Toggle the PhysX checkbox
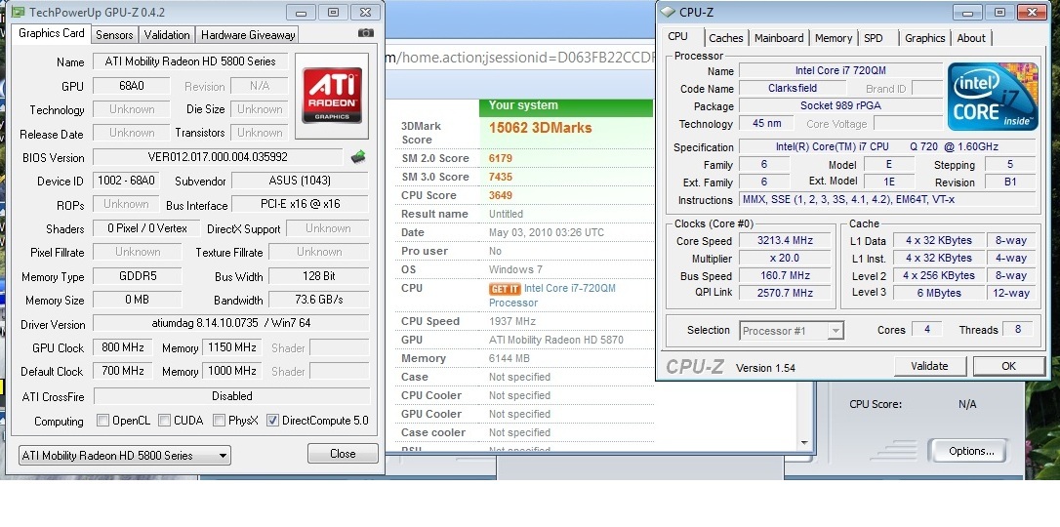The height and width of the screenshot is (527, 1060). point(219,421)
